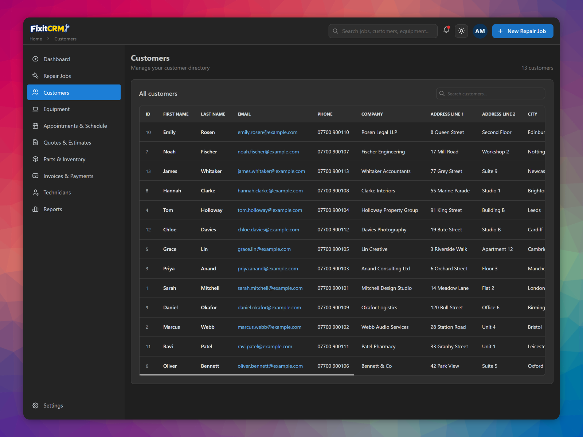This screenshot has width=583, height=437.
Task: Open Equipment page
Action: [74, 109]
